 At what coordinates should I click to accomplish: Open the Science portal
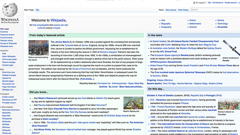(193, 27)
